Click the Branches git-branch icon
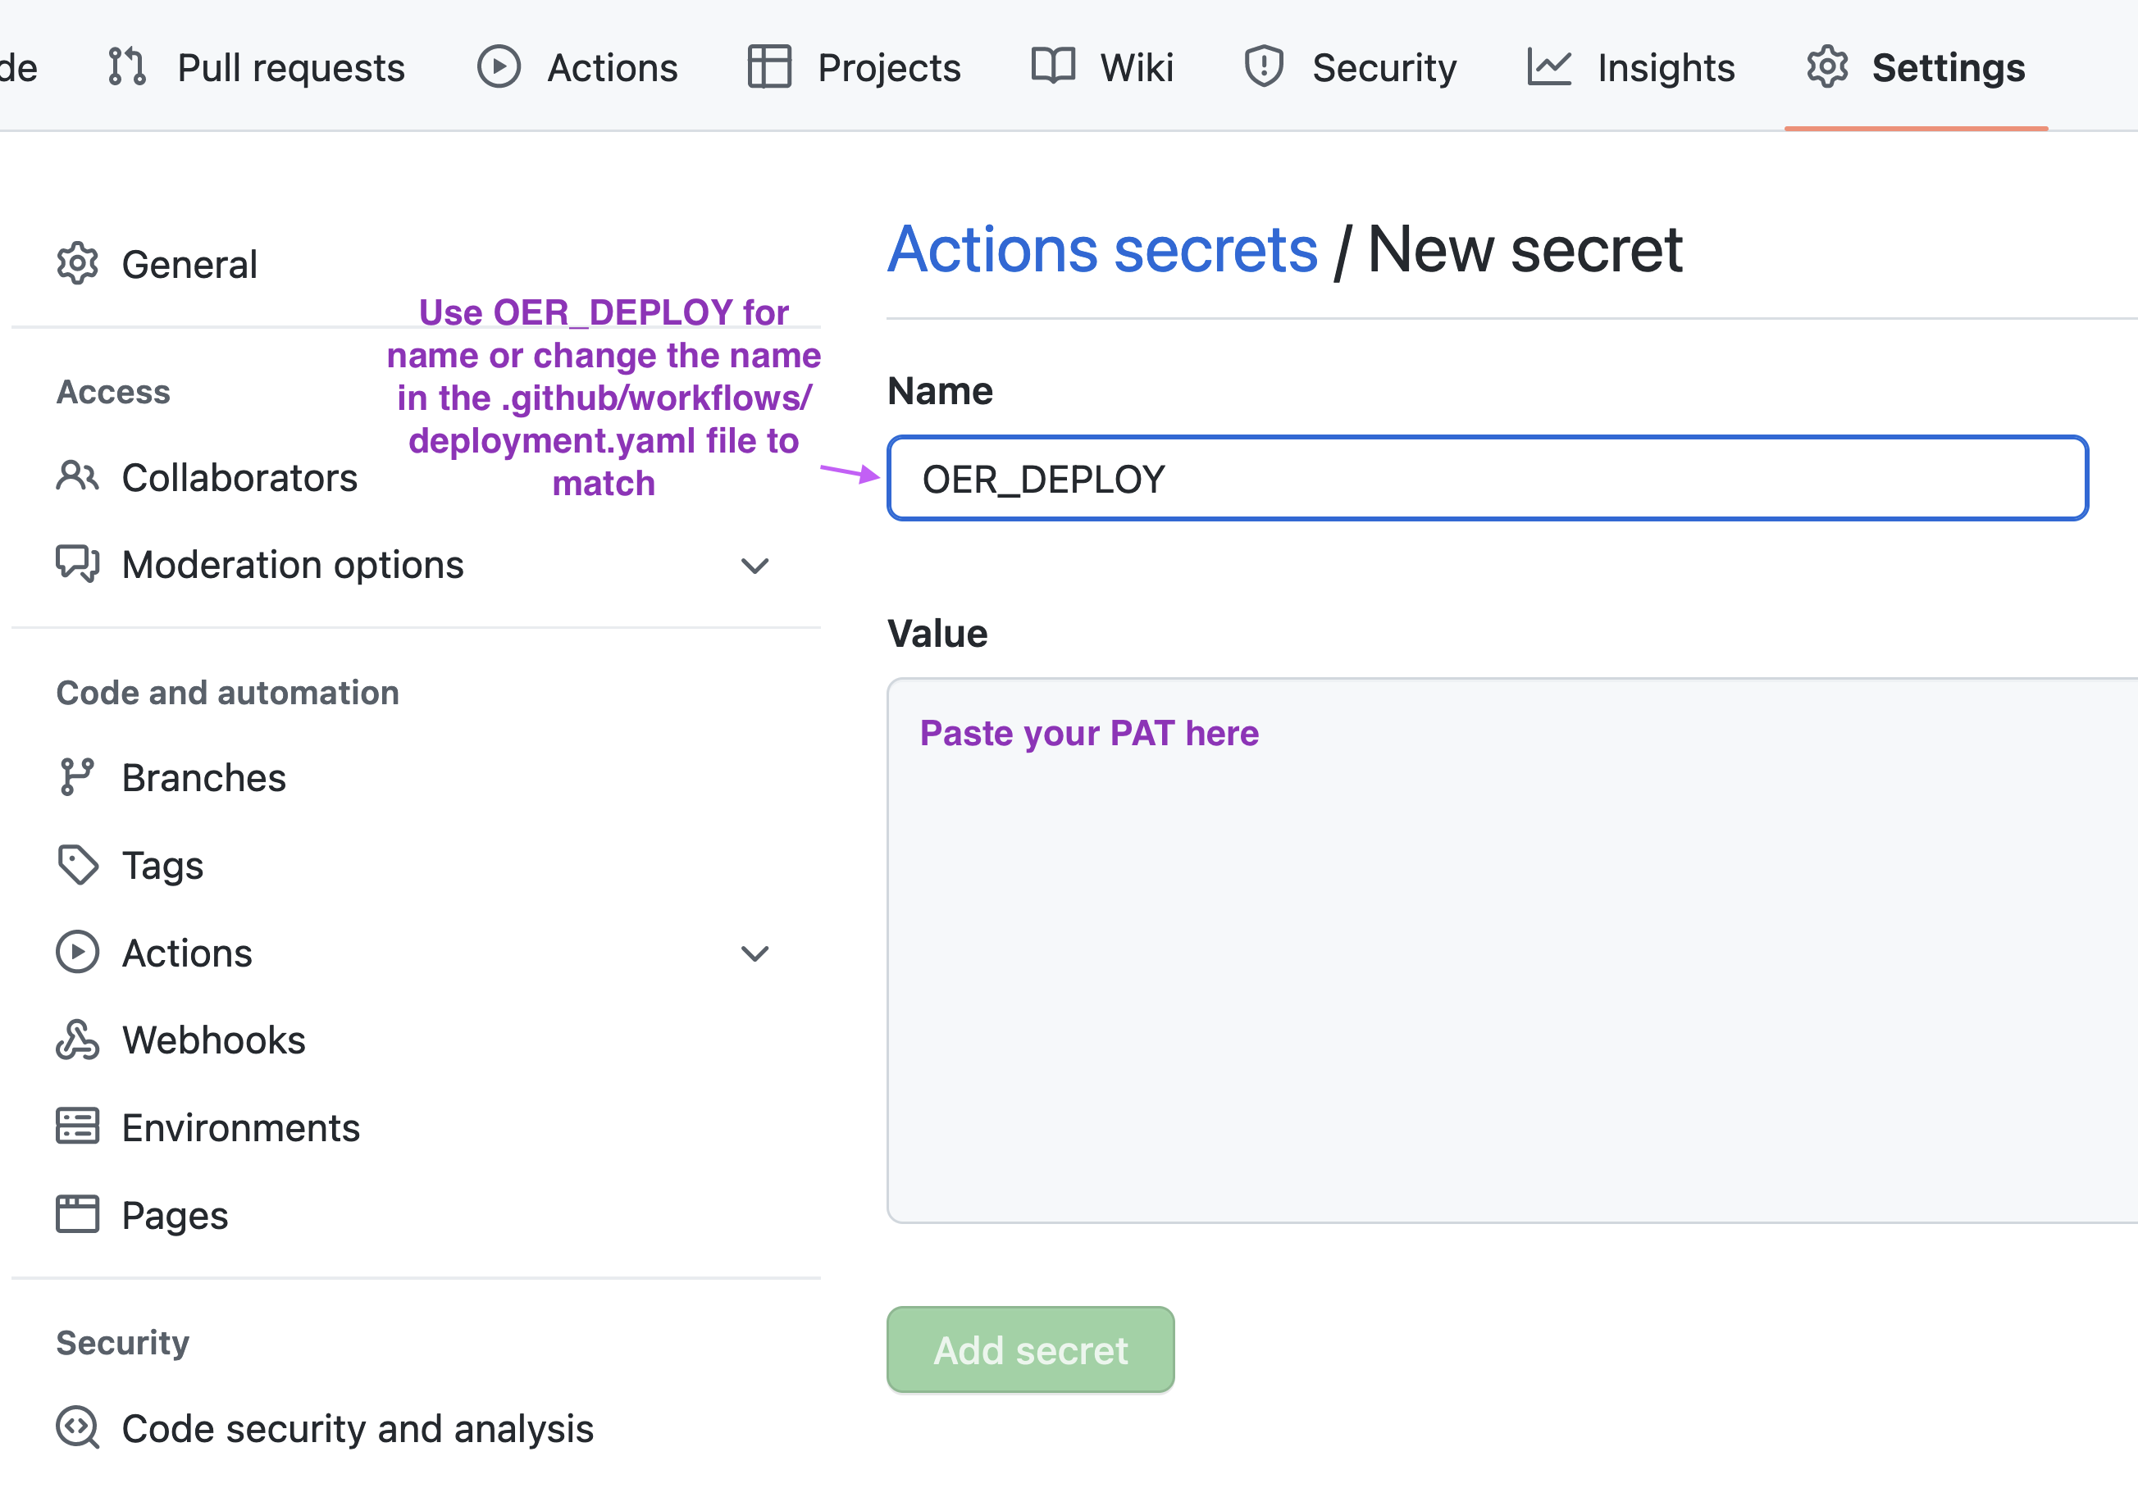Screen dimensions: 2138x1488 [x=77, y=777]
